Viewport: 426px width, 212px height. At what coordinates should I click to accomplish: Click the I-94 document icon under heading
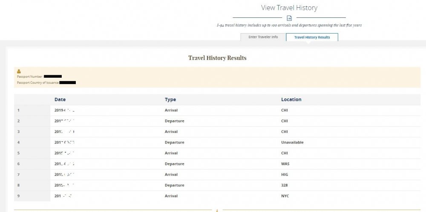[289, 18]
